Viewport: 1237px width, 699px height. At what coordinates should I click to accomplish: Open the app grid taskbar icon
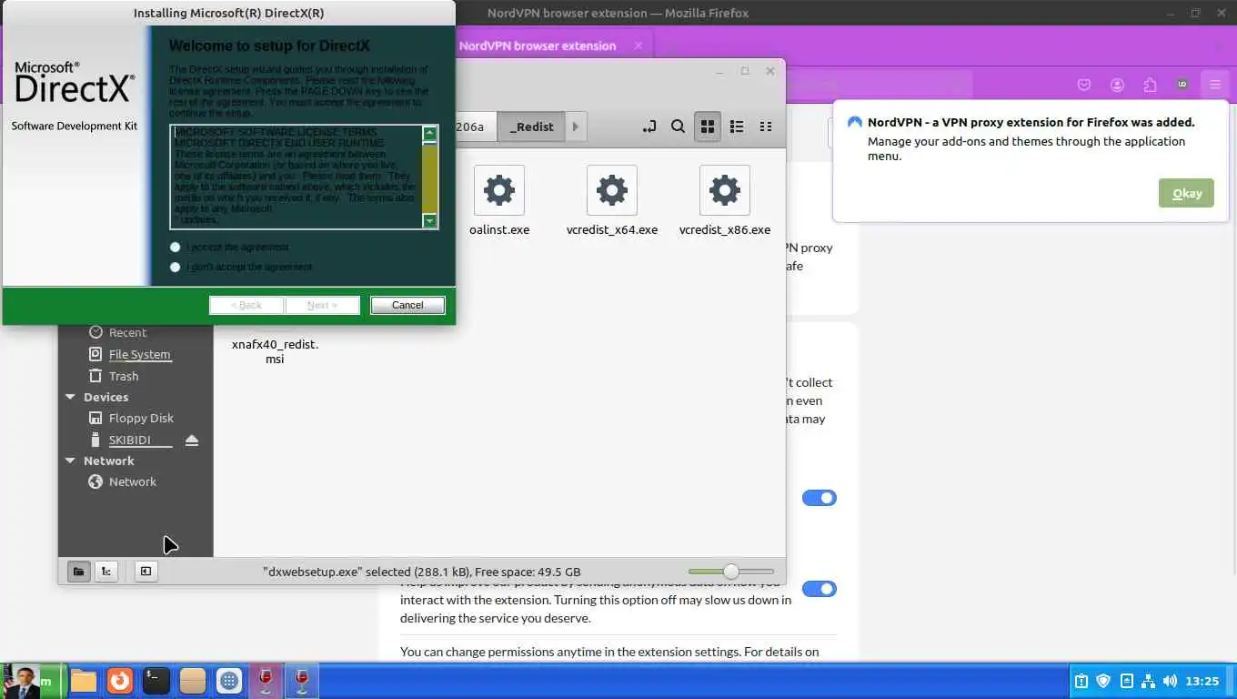click(229, 681)
